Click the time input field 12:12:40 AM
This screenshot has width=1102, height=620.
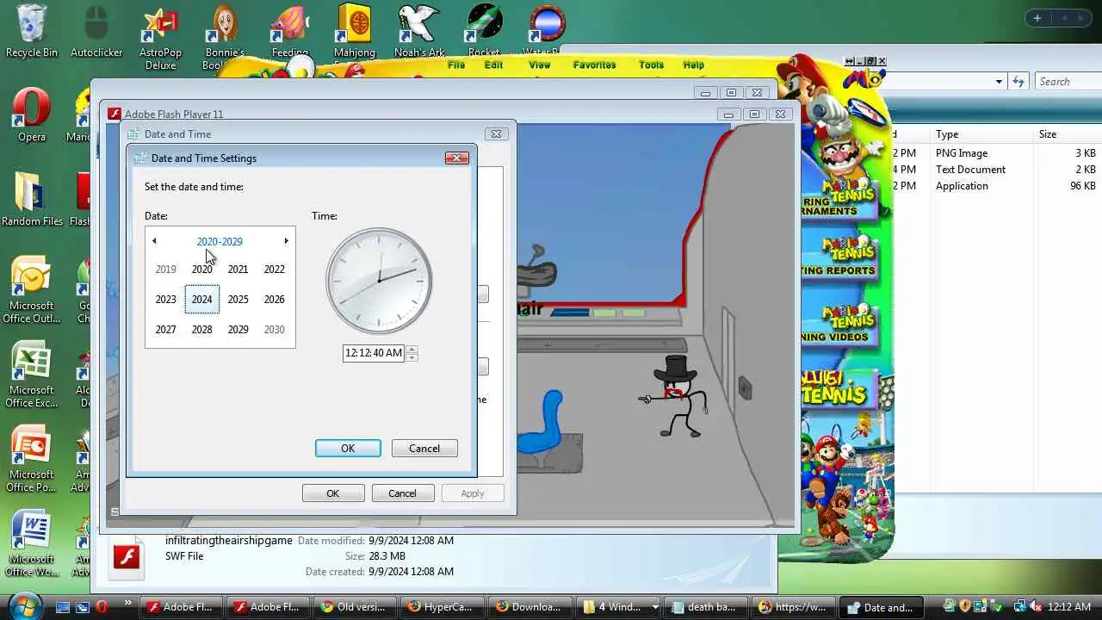(374, 353)
